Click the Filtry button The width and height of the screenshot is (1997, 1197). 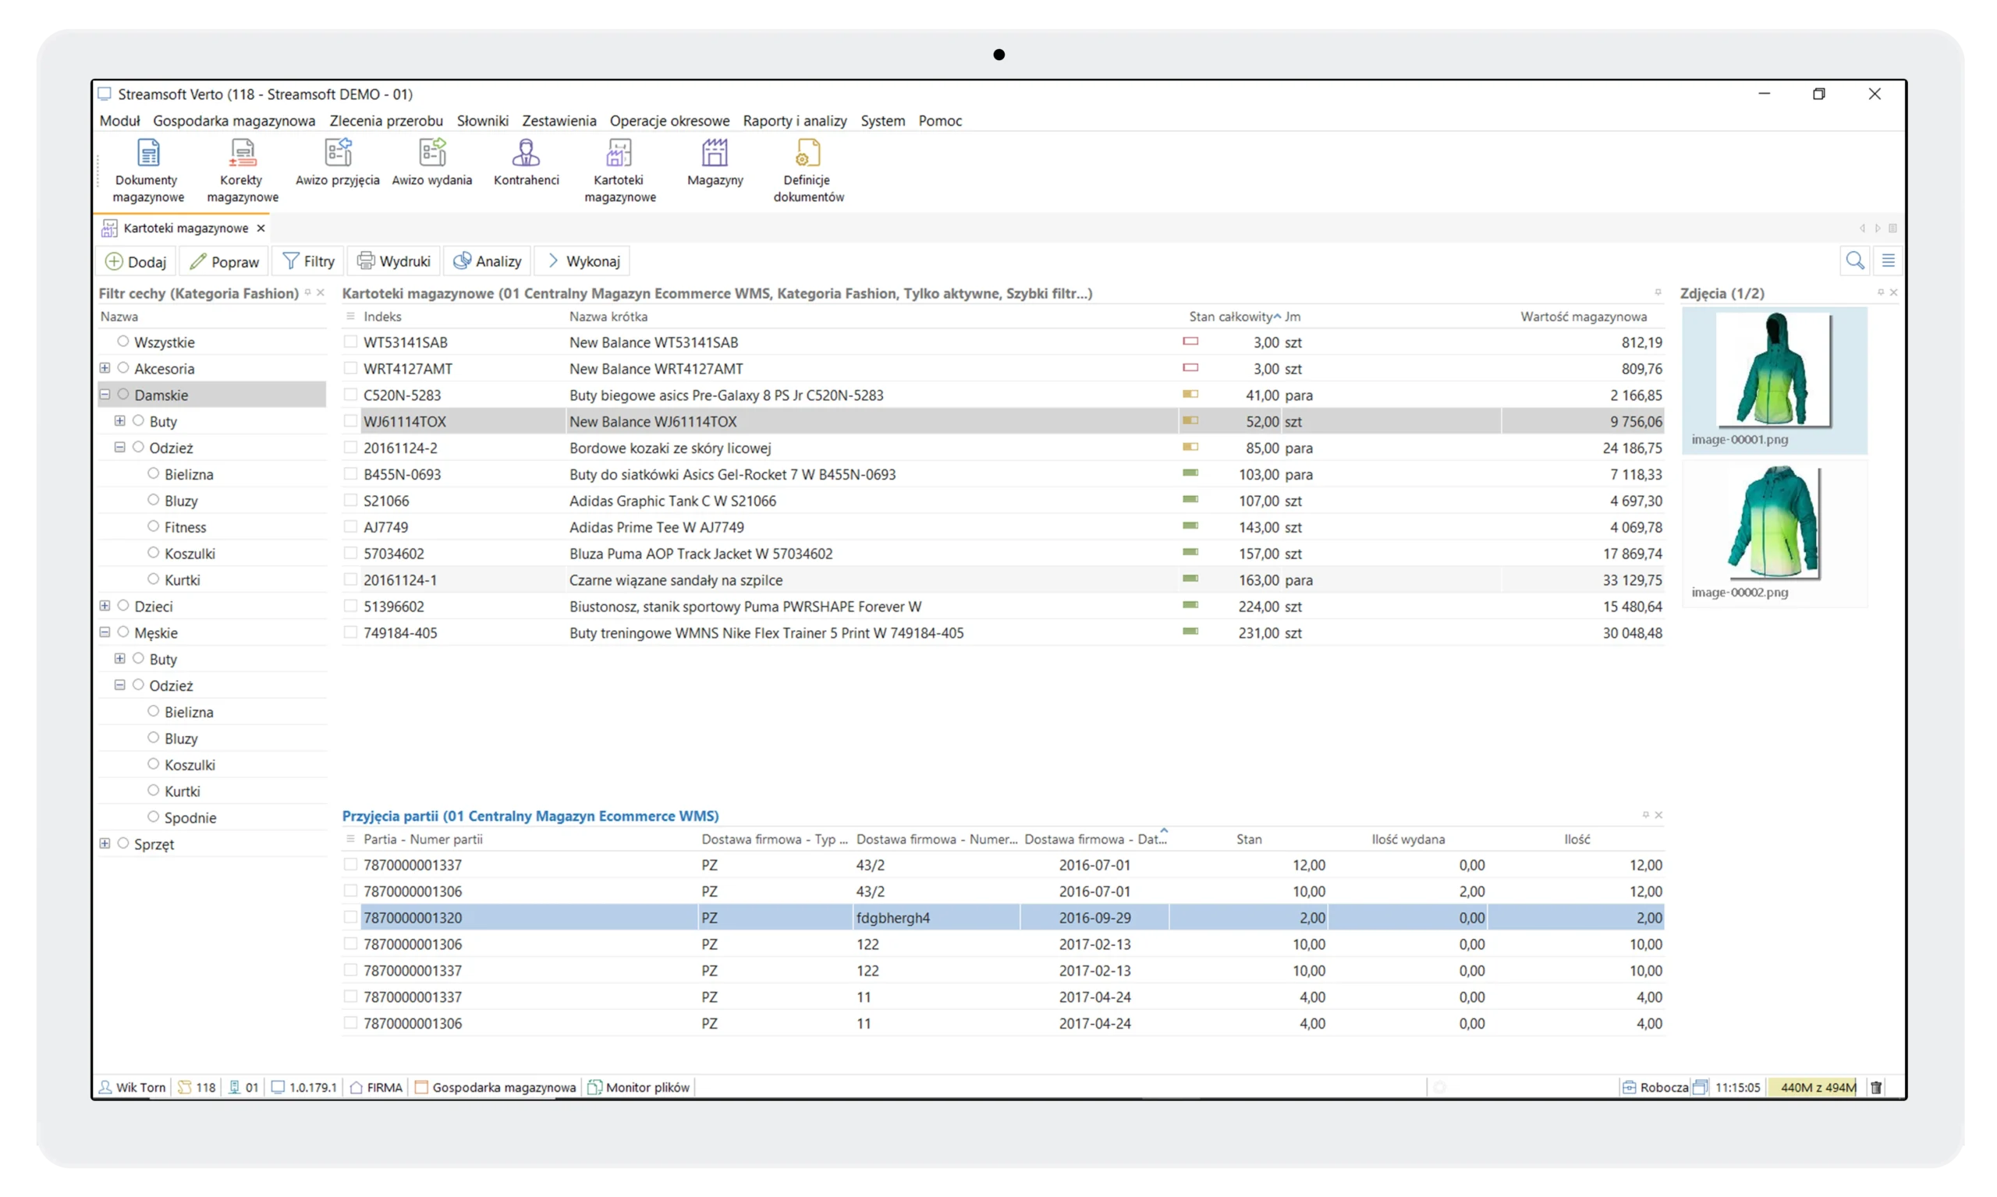coord(308,261)
